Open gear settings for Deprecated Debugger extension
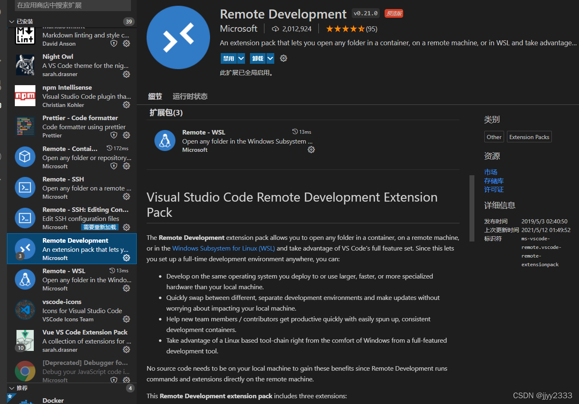The image size is (579, 404). pyautogui.click(x=126, y=380)
